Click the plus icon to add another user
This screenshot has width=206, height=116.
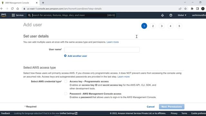65,56
